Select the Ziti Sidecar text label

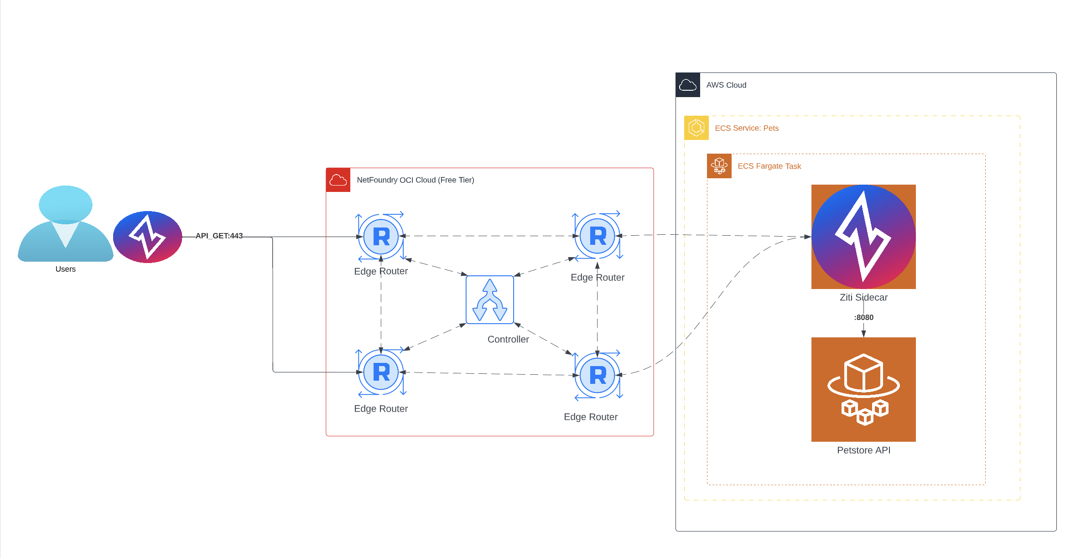[863, 297]
